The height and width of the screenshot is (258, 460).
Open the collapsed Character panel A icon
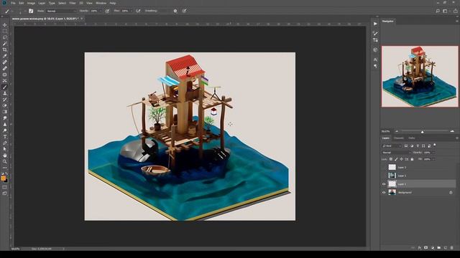pyautogui.click(x=375, y=59)
